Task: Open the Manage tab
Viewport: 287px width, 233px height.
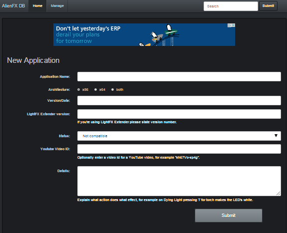Action: coord(57,6)
